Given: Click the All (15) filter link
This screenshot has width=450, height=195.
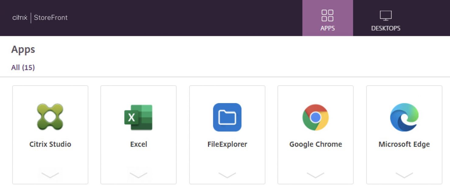Looking at the screenshot, I should click(x=23, y=68).
